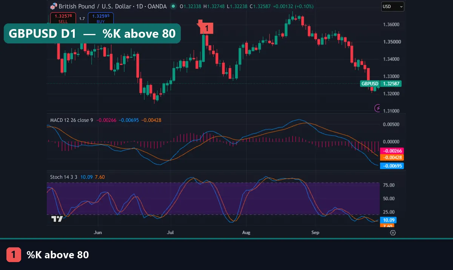Click the 25.00 Stoch axis label

tap(389, 212)
